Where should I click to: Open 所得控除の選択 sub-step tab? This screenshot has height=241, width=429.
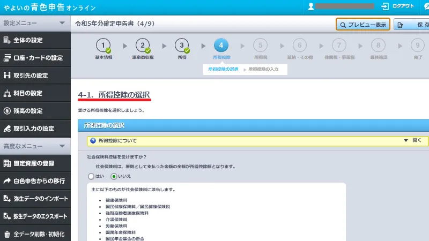[223, 69]
